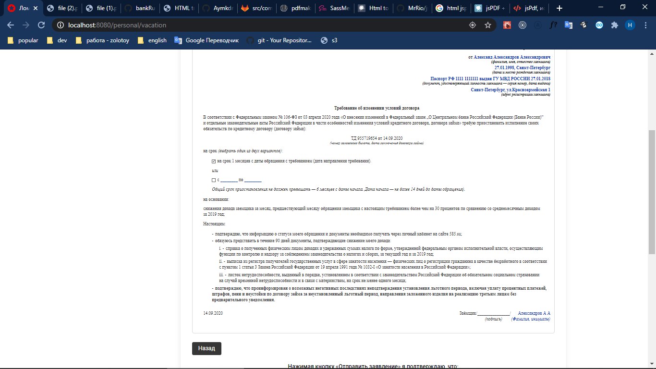Click the 'на основании:' line

pos(216,199)
